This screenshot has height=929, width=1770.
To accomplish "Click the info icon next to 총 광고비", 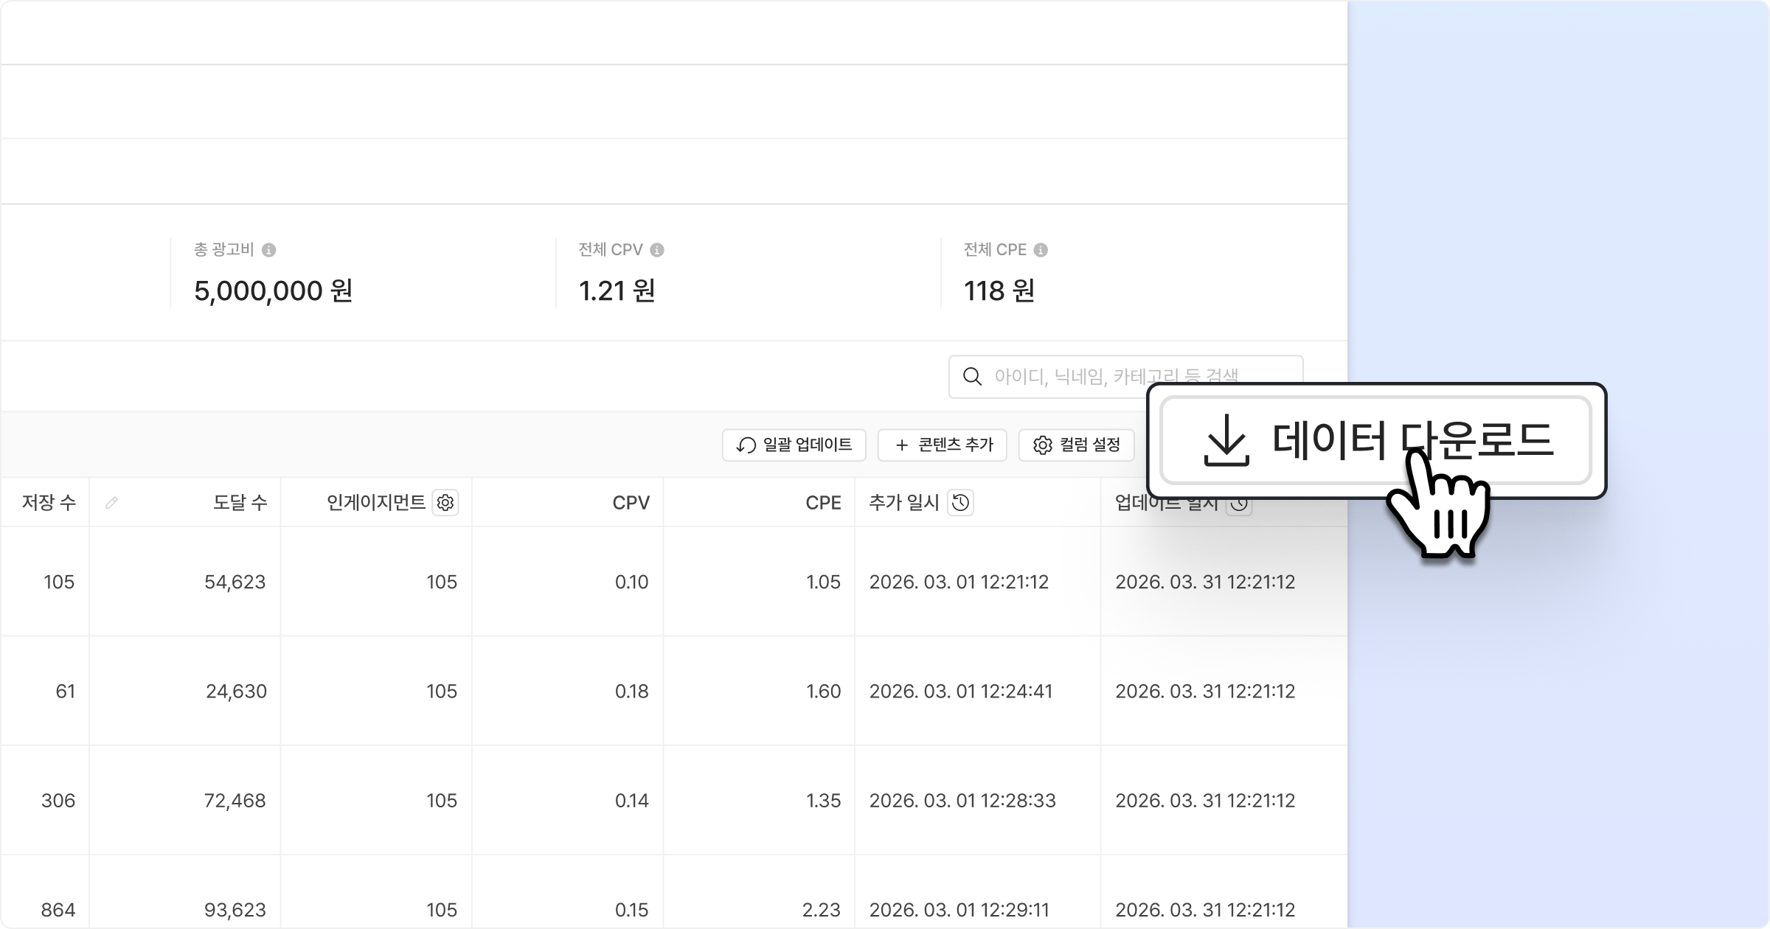I will pos(269,250).
